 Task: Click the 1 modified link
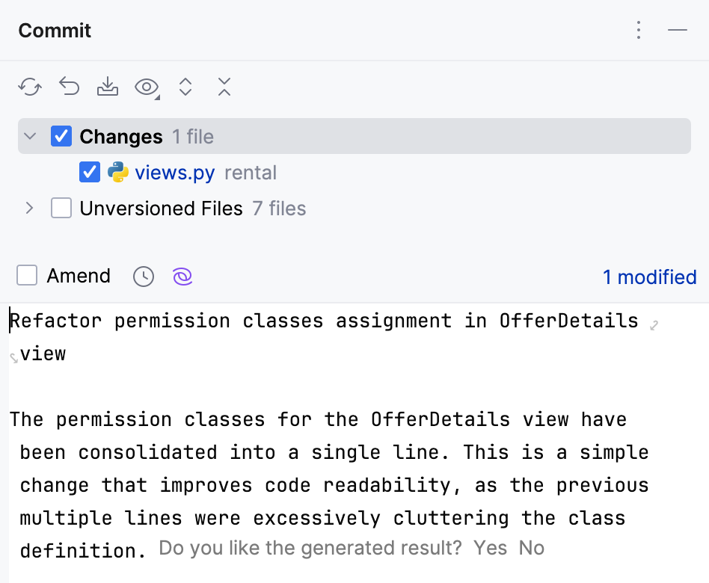[649, 277]
